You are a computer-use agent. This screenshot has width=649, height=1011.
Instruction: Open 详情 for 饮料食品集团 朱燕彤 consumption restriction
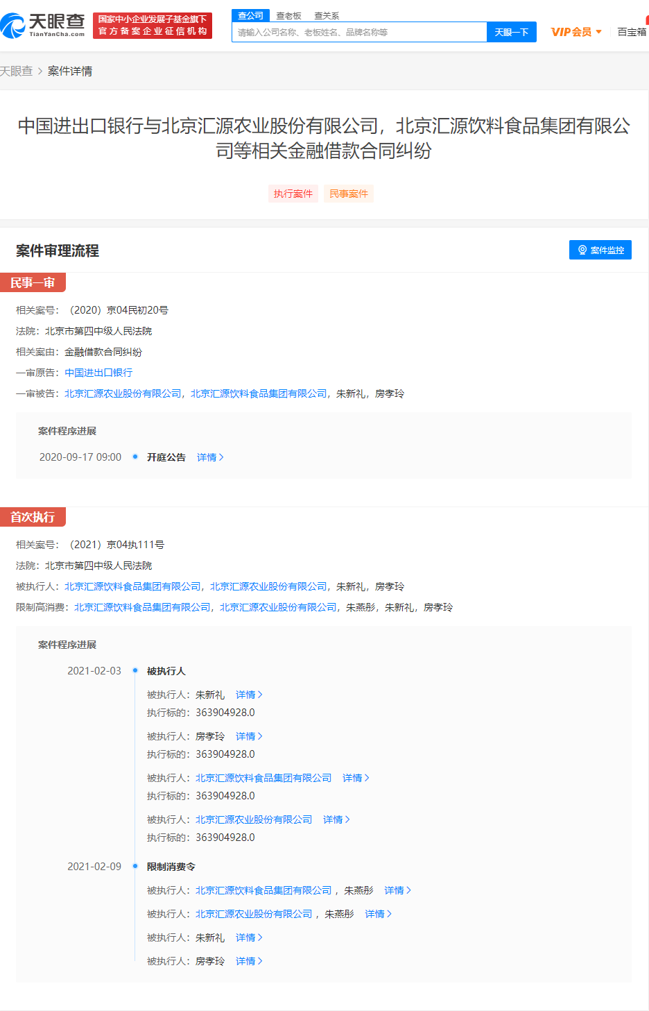[x=397, y=890]
